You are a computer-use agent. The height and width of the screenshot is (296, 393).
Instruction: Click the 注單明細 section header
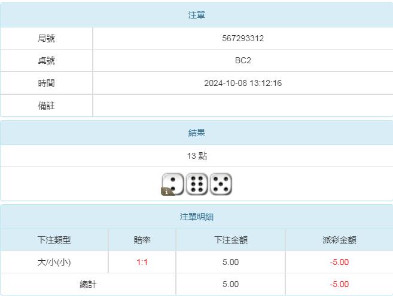point(197,217)
